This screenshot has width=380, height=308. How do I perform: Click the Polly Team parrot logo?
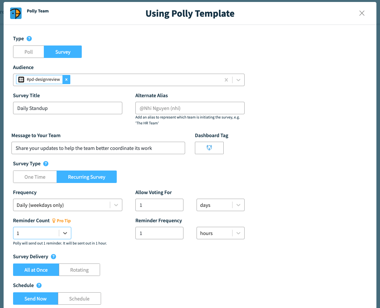[x=16, y=13]
